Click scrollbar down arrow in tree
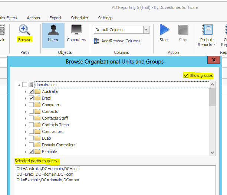 coord(212,152)
